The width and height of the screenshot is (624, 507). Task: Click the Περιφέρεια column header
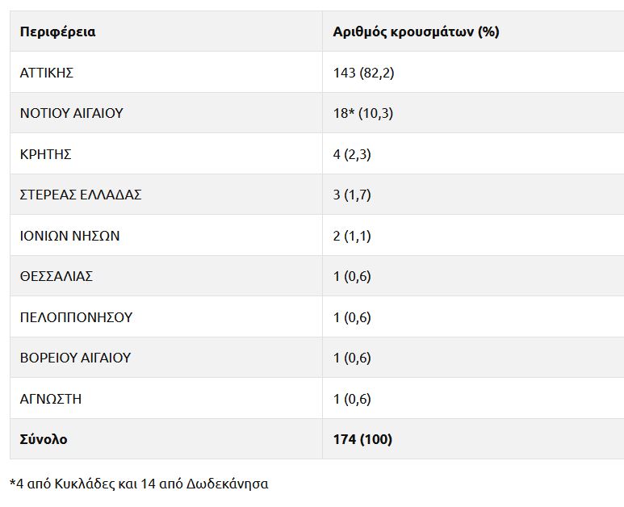pos(57,32)
